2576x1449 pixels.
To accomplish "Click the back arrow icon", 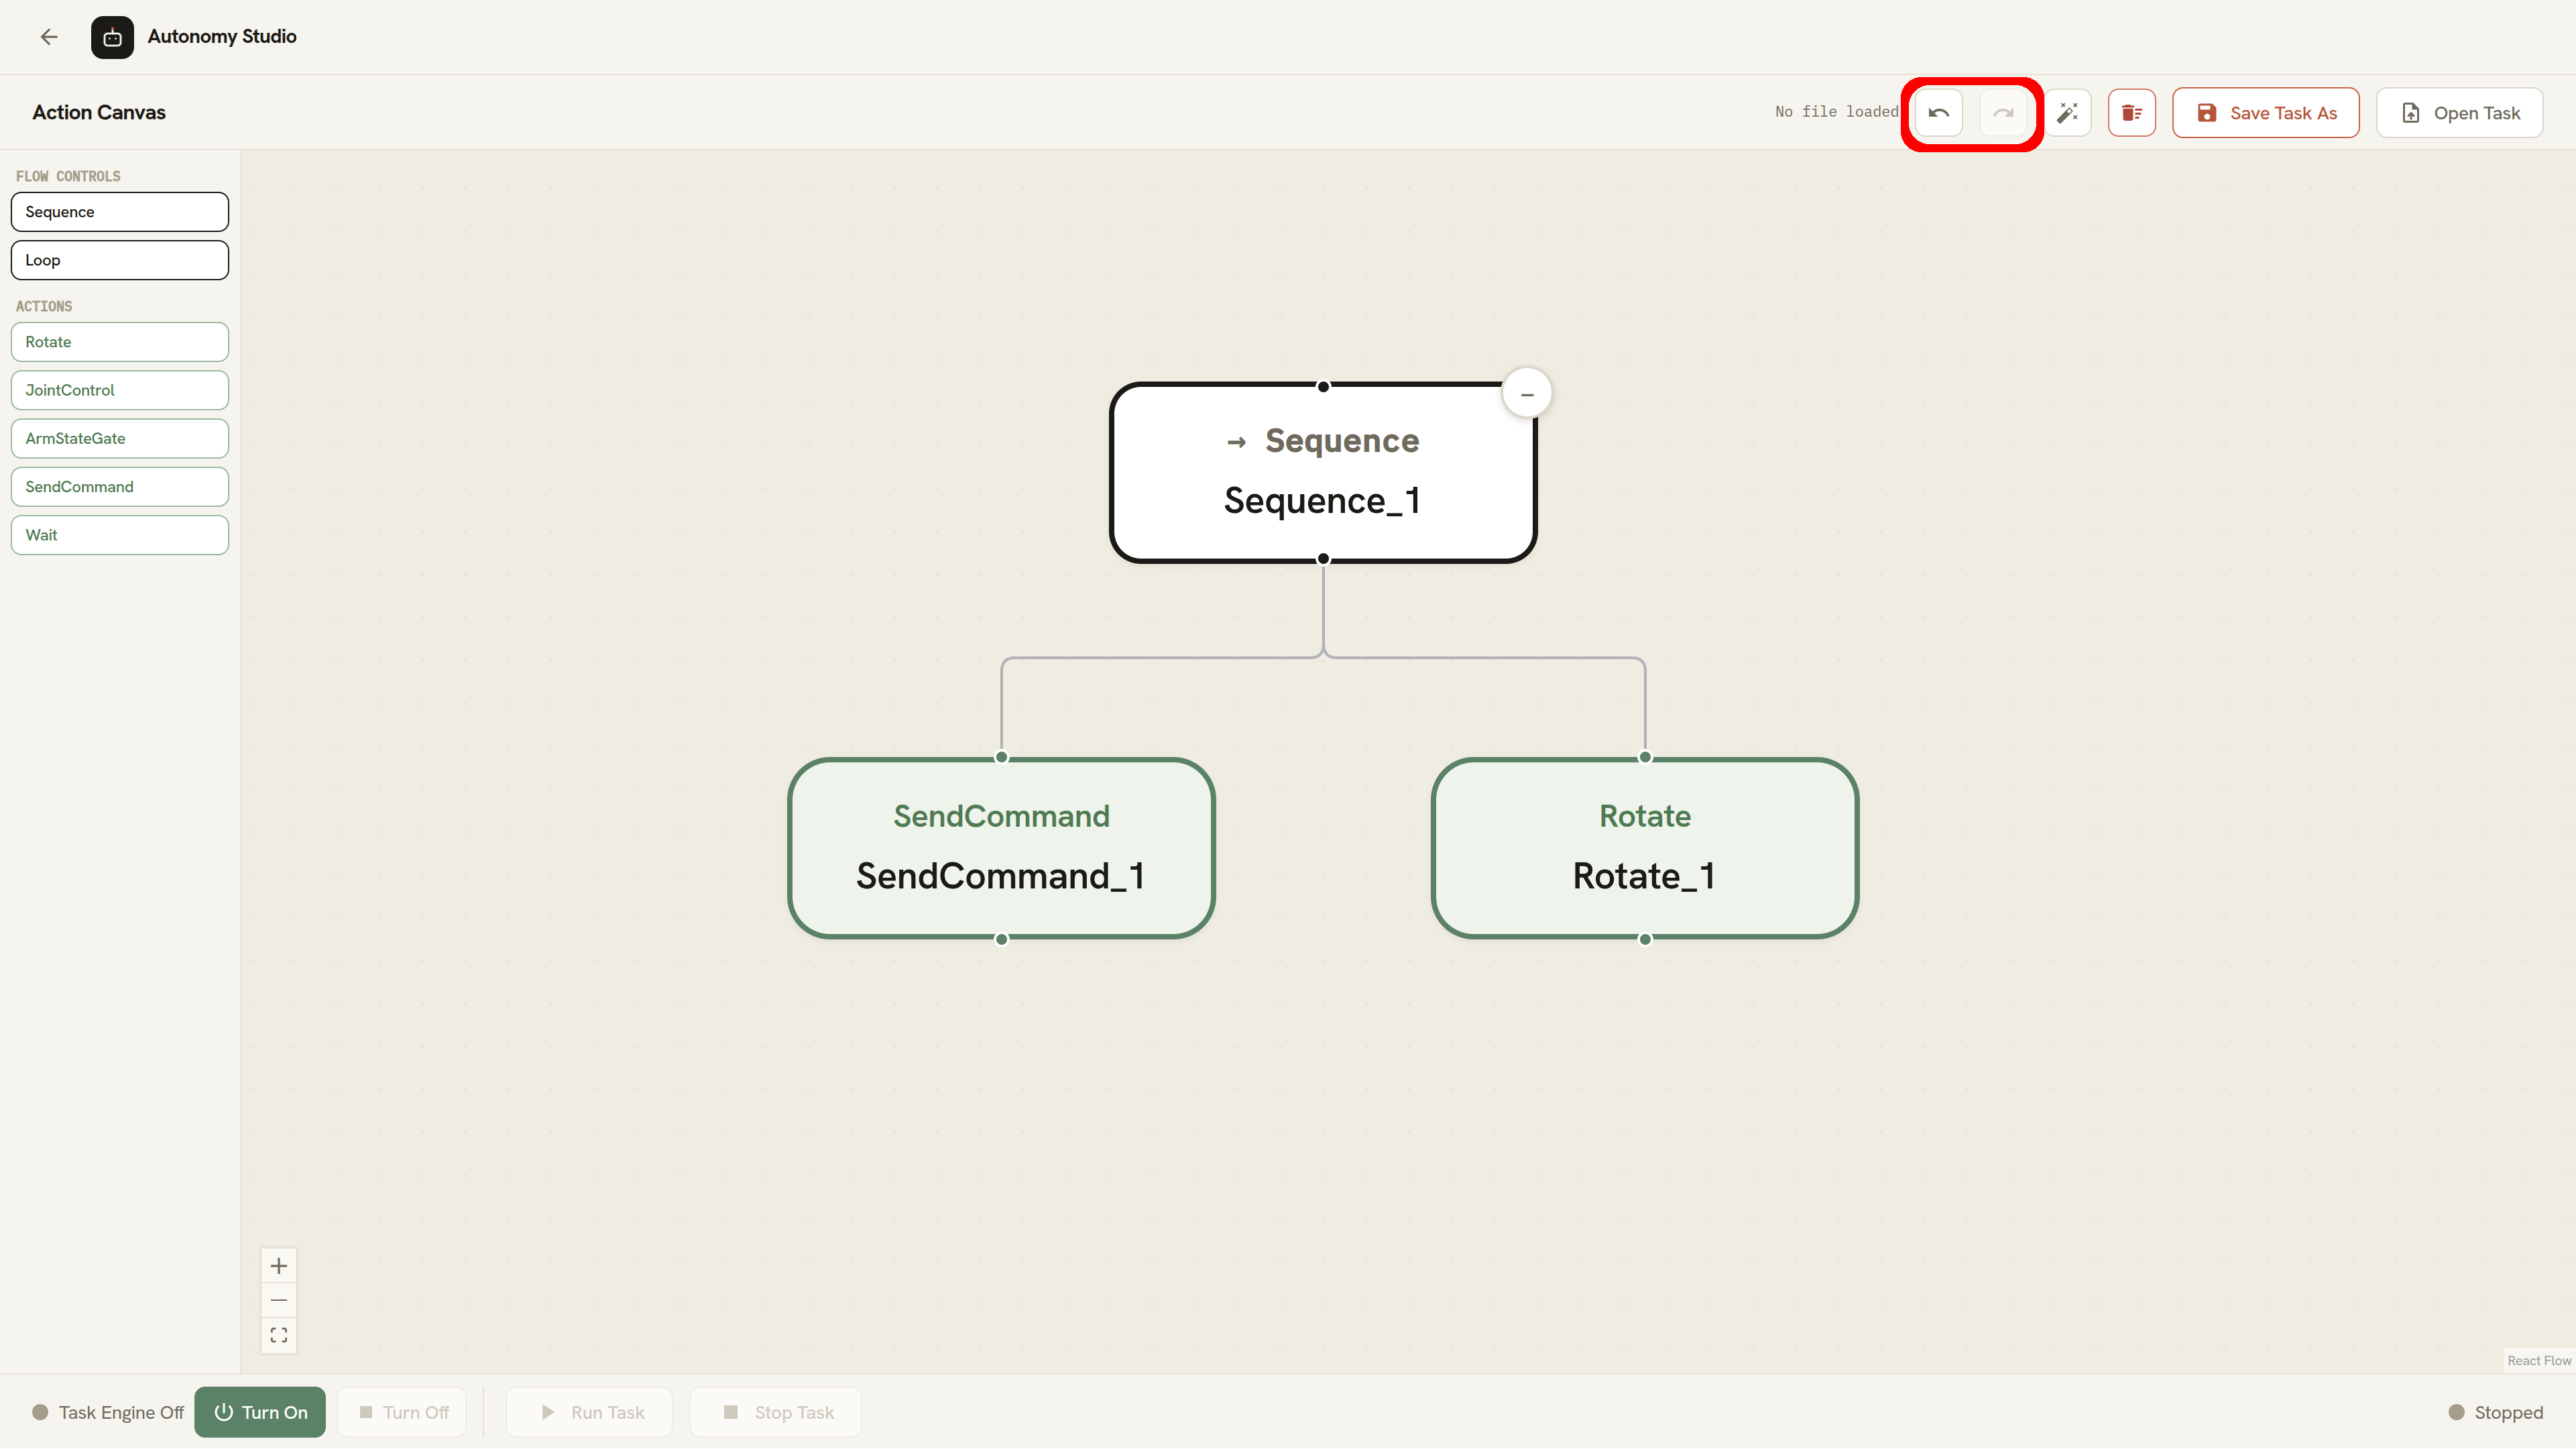I will [x=49, y=37].
